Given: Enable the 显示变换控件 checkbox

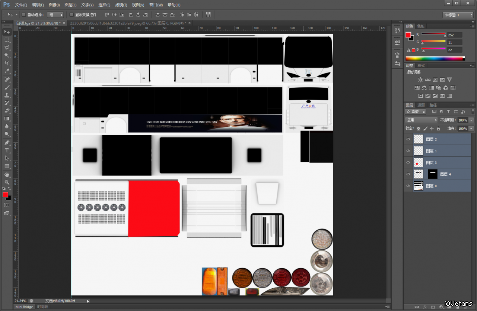Looking at the screenshot, I should click(71, 15).
